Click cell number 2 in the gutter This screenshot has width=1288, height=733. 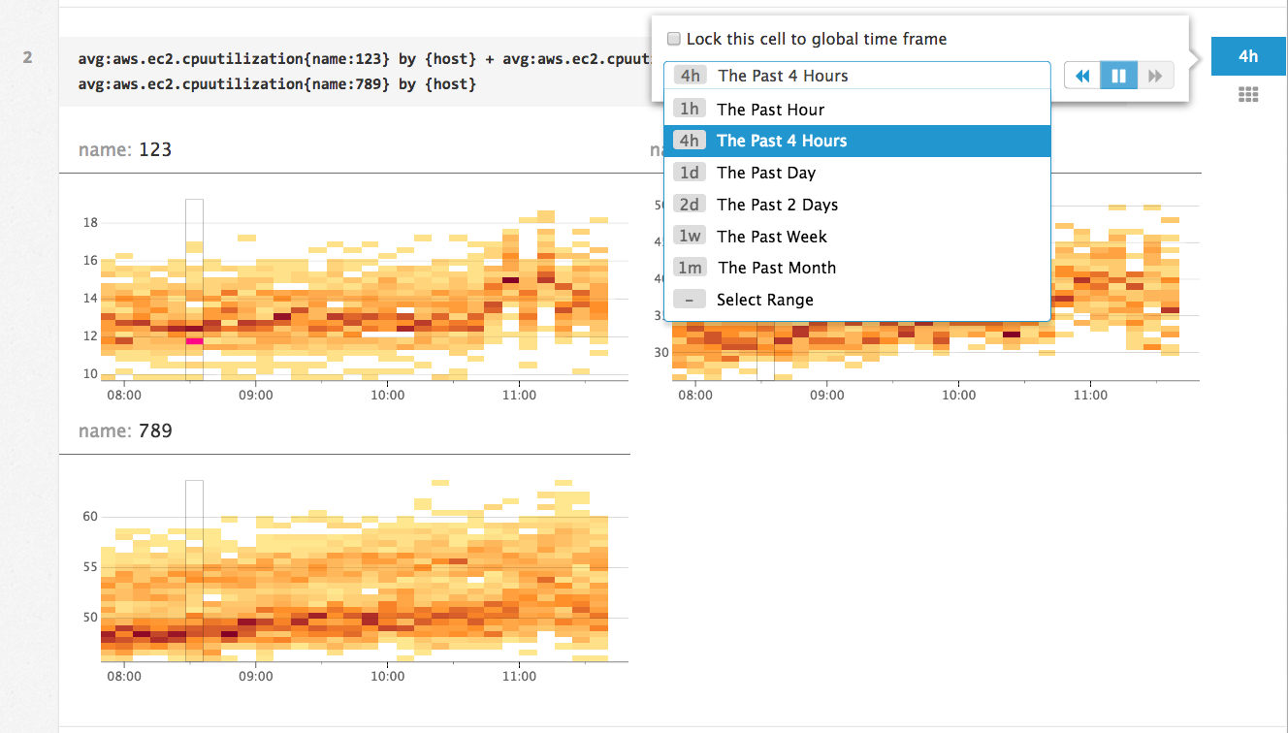(x=27, y=58)
